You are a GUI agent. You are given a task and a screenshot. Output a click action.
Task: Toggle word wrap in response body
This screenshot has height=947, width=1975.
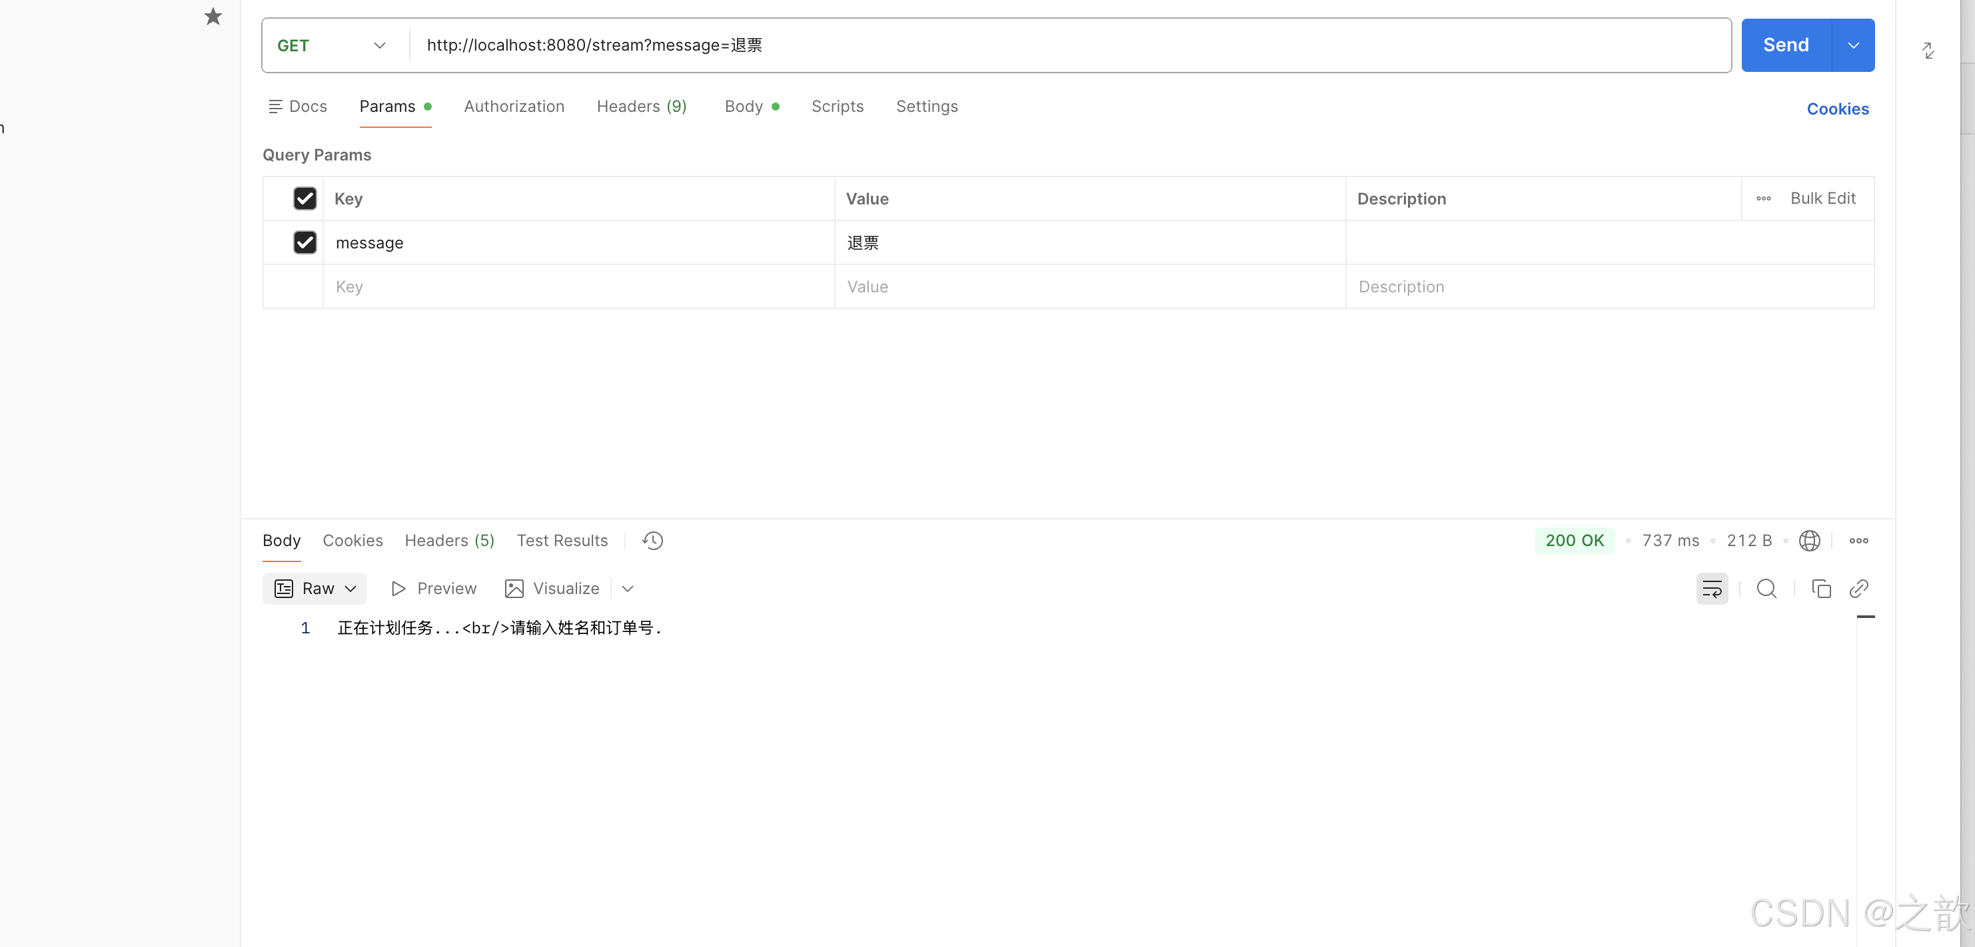[1711, 589]
